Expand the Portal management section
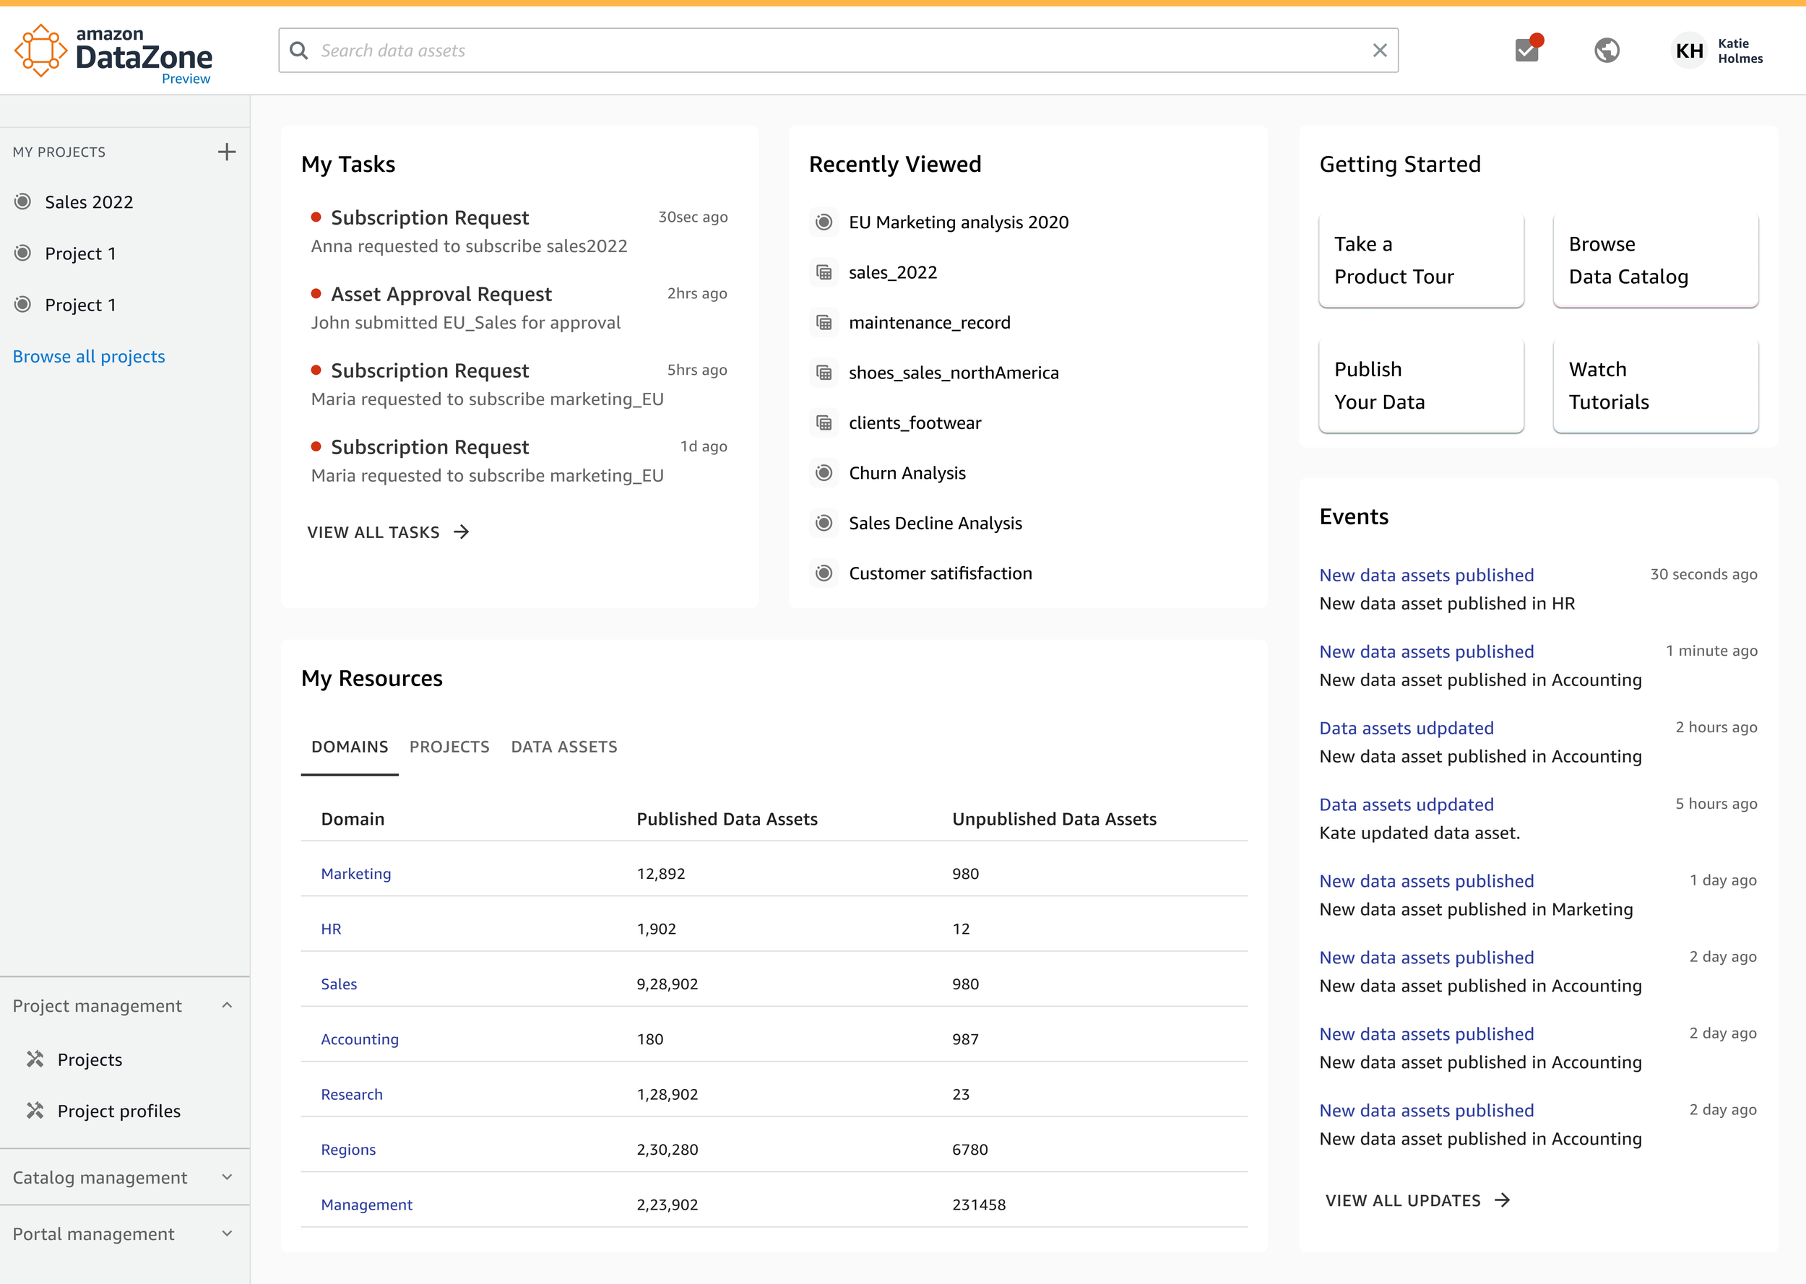 227,1233
